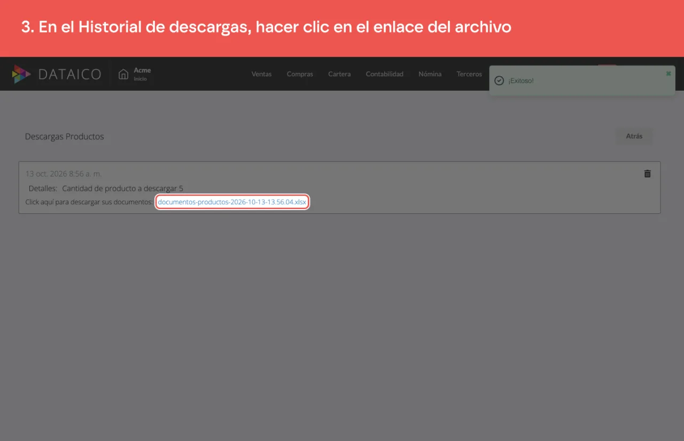Open the Ventas menu

tap(261, 74)
